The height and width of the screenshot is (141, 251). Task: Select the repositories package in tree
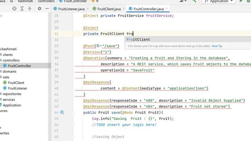coord(12,94)
